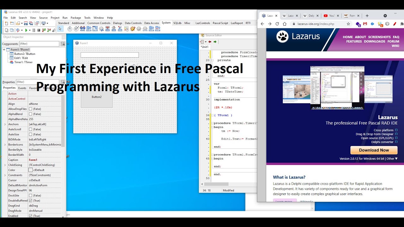Screen dimensions: 404x227
Task: Select the TXMLConfig component icon
Action: tap(120, 29)
